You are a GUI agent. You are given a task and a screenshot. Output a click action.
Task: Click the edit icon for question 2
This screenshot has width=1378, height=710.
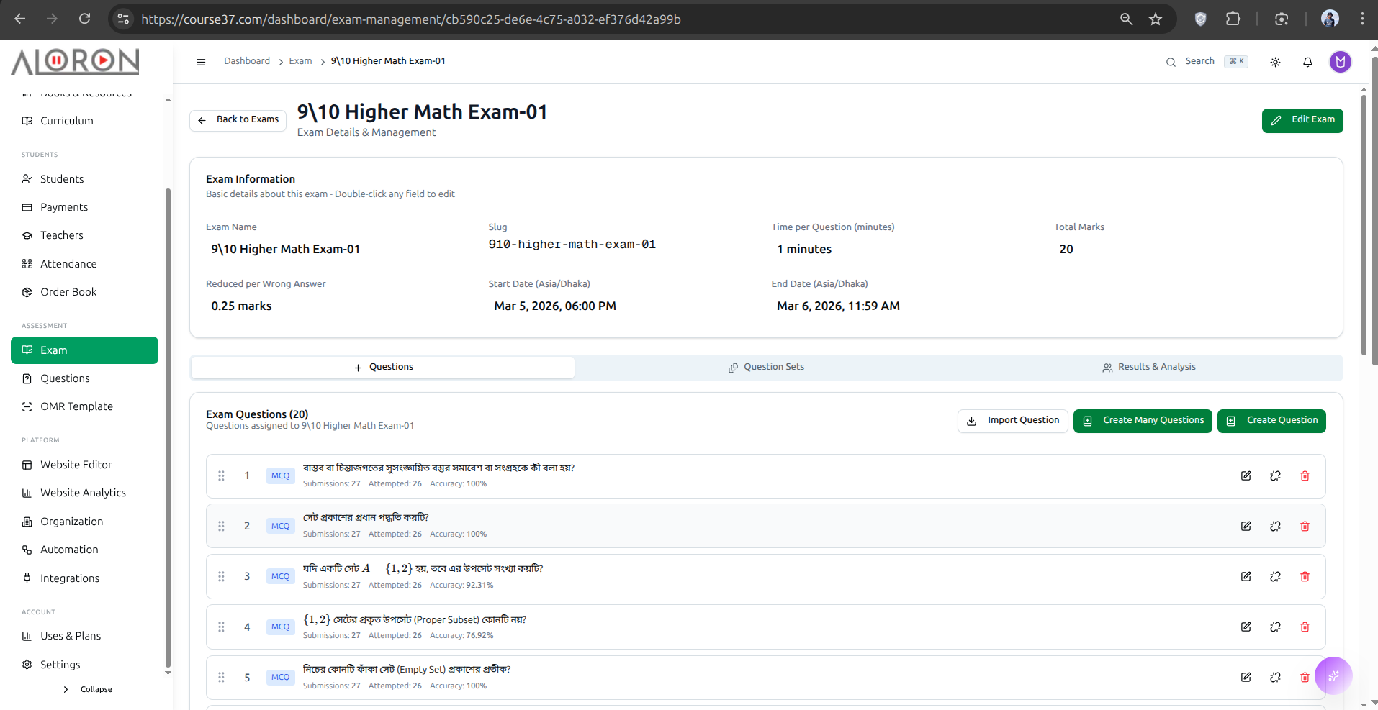click(1246, 526)
